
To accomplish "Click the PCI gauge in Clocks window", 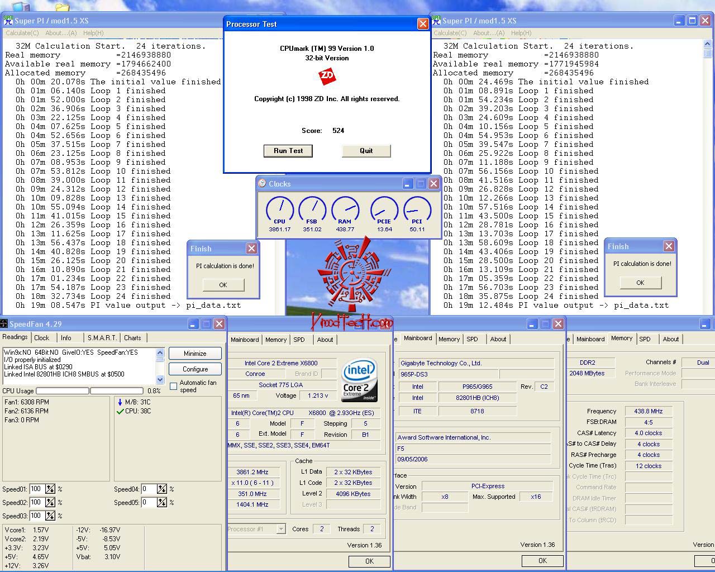I will coord(417,209).
